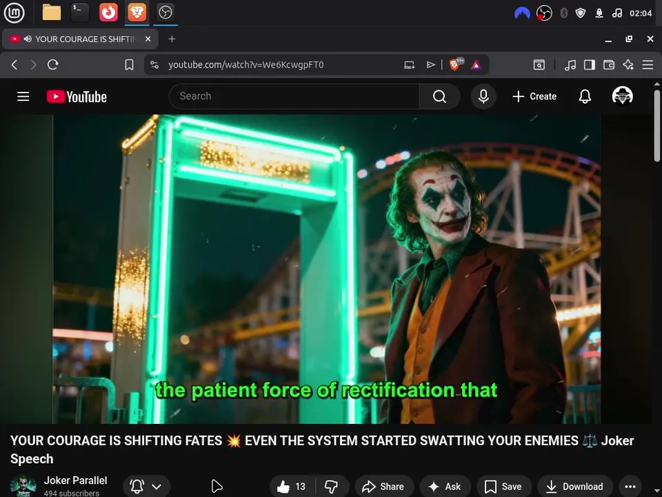Ask about this video
Viewport: 662px width, 497px height.
click(445, 487)
